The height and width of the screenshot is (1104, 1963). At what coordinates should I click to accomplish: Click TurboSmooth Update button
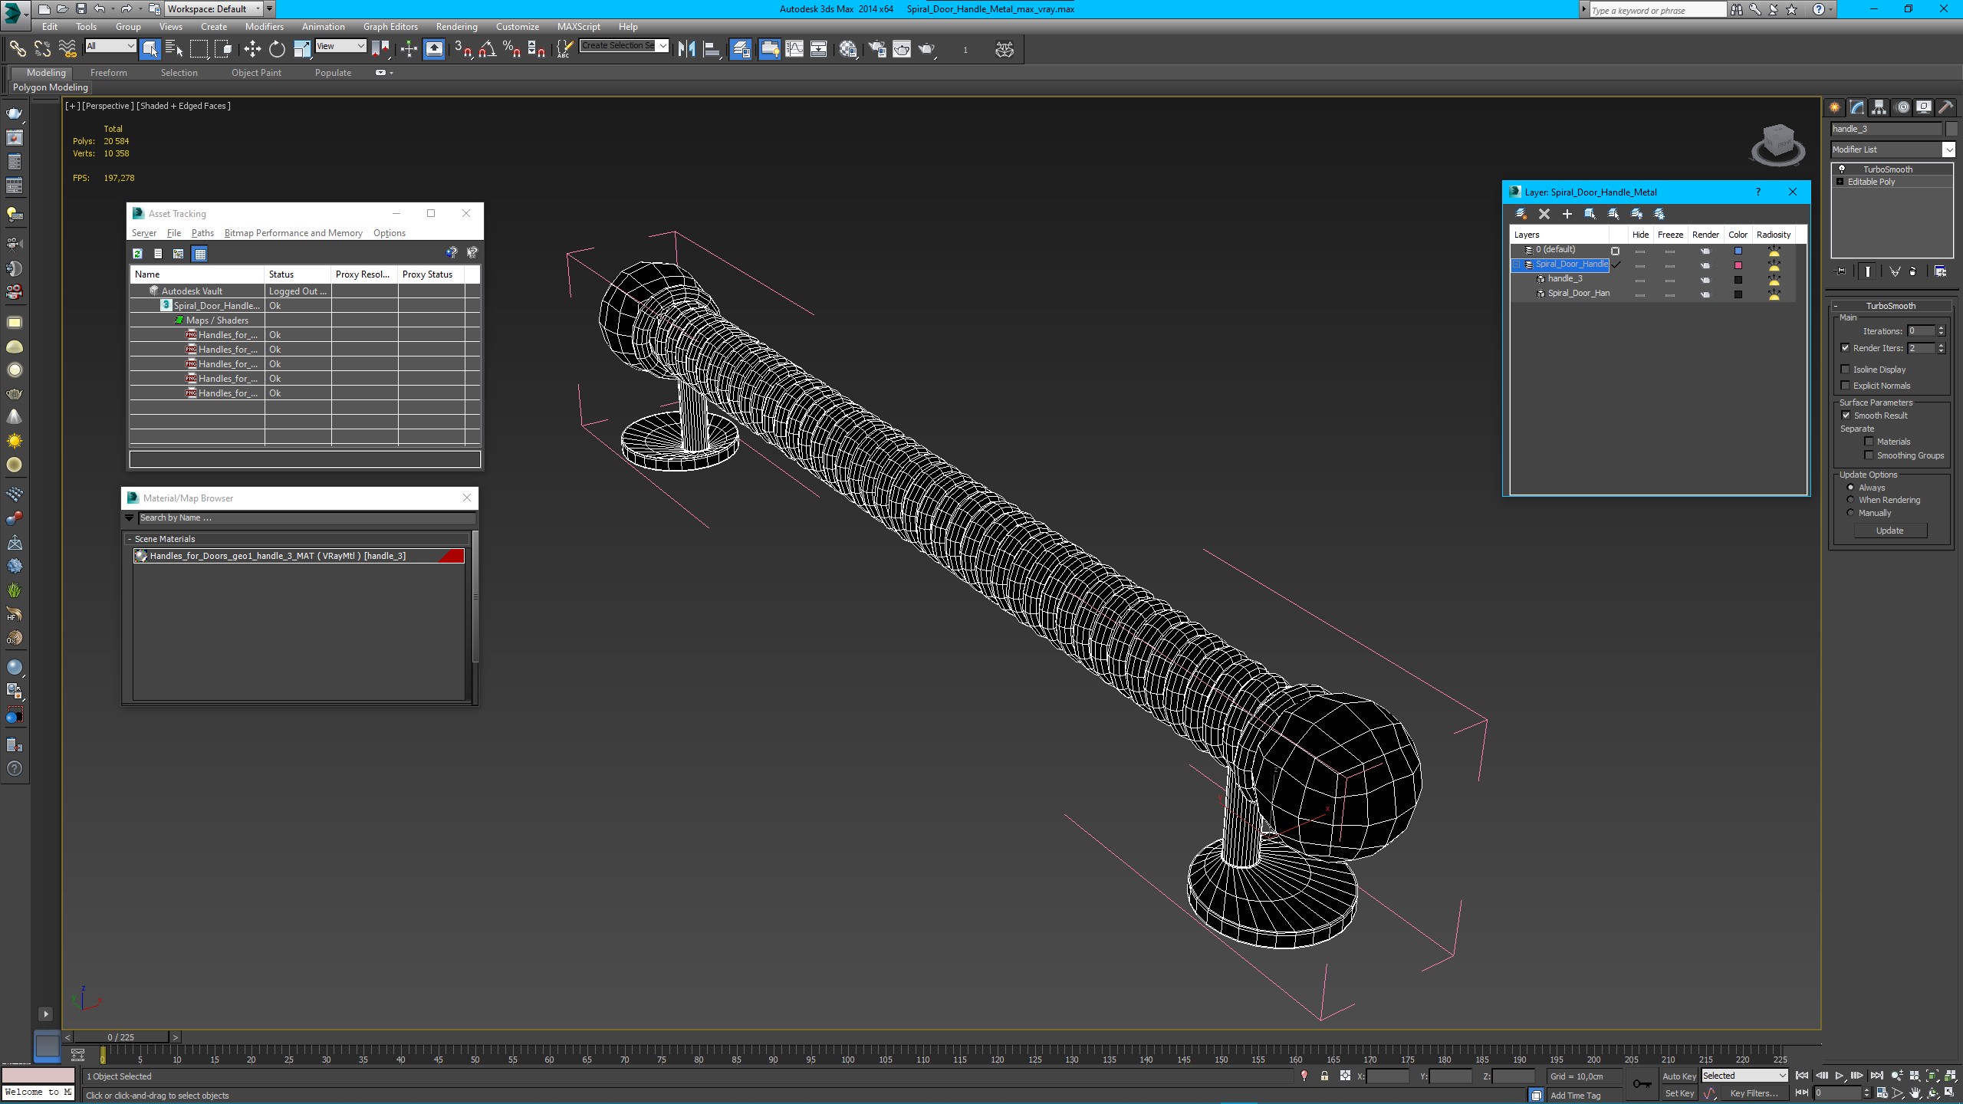click(x=1890, y=531)
